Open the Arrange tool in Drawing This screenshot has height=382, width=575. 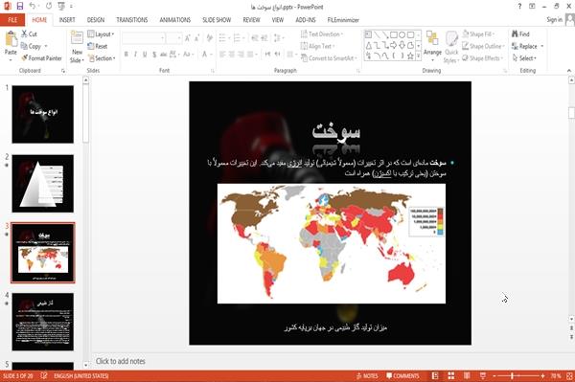pyautogui.click(x=432, y=46)
